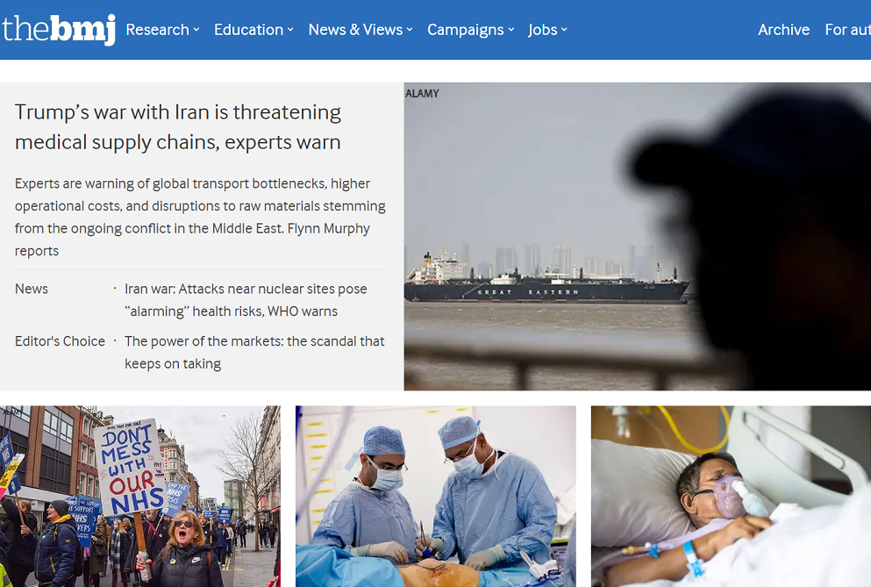Open the For authors link
This screenshot has height=587, width=871.
(x=847, y=30)
